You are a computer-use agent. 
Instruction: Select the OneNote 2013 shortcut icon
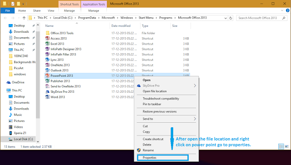47,65
